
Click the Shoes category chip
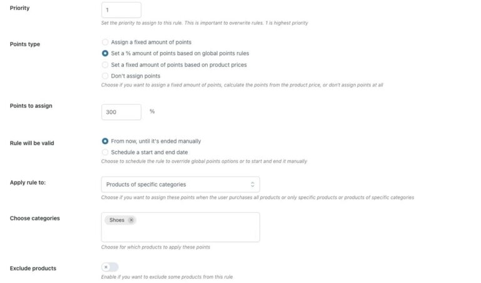coord(117,220)
